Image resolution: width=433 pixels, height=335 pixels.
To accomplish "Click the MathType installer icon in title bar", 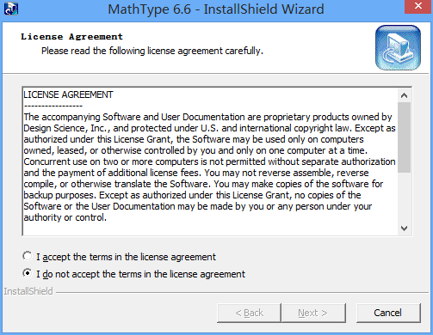I will [11, 9].
